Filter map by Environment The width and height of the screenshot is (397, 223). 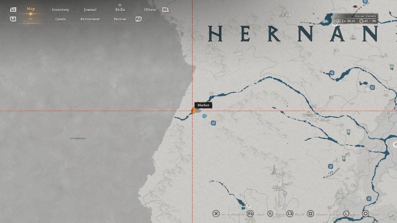pos(90,19)
